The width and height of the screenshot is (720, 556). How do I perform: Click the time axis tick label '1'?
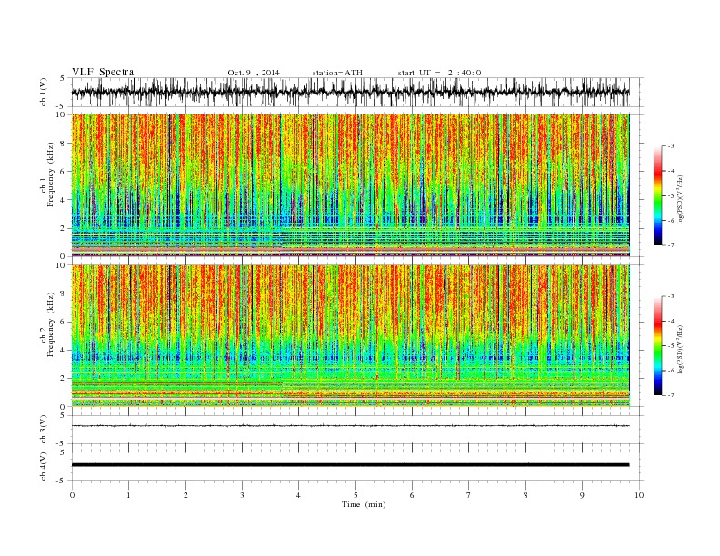tap(128, 495)
